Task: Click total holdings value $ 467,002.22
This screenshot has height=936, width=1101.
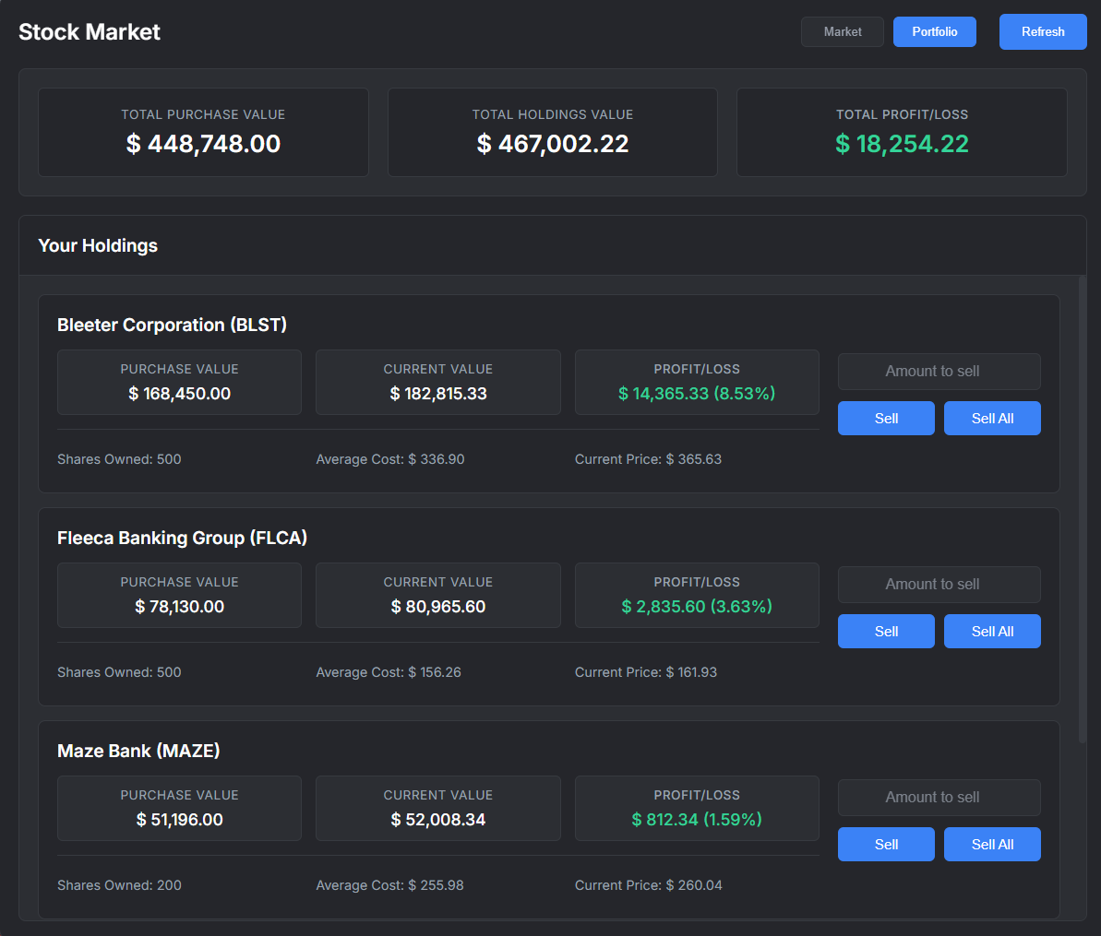Action: (553, 144)
